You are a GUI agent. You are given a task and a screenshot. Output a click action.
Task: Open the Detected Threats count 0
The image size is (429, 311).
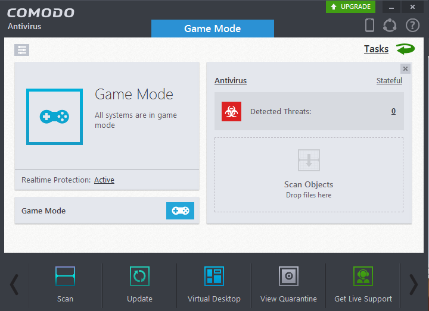pyautogui.click(x=393, y=111)
